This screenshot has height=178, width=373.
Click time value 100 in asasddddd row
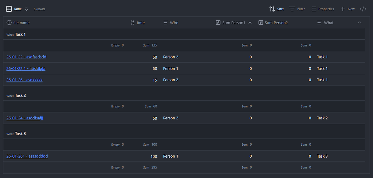(154, 157)
